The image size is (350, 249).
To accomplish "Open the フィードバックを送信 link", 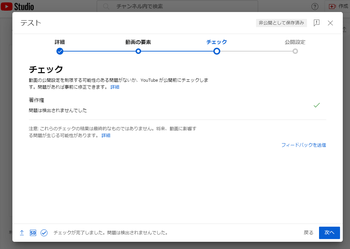I will (x=304, y=145).
